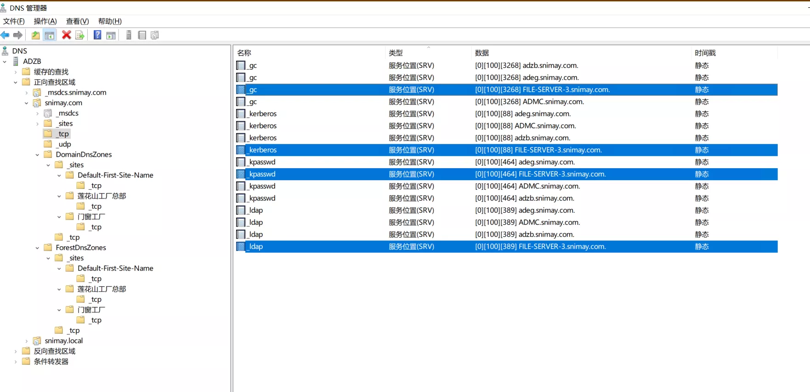
Task: Select the _kerberos record for ADMC.snimay.com
Action: click(x=263, y=126)
